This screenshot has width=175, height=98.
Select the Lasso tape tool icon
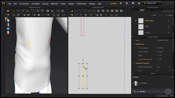[x=63, y=11]
